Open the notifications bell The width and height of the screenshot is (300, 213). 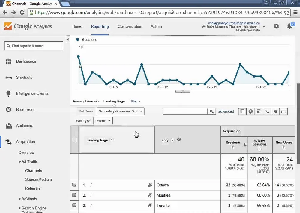click(289, 26)
